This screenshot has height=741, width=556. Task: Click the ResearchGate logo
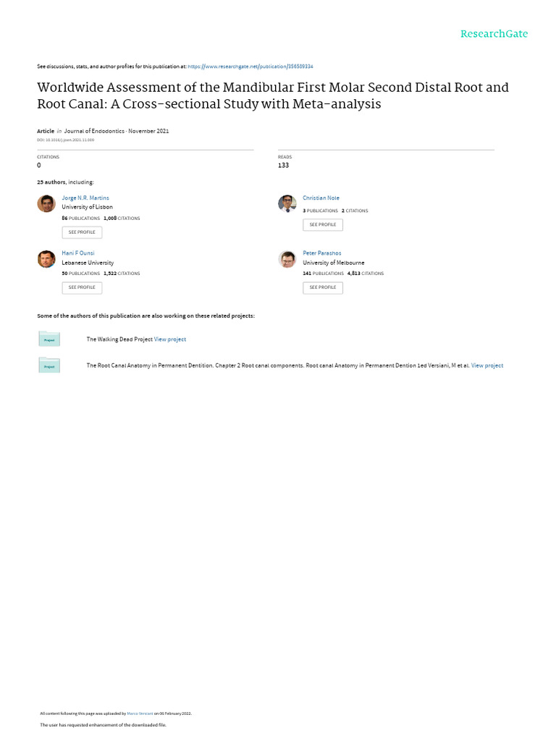pos(494,34)
